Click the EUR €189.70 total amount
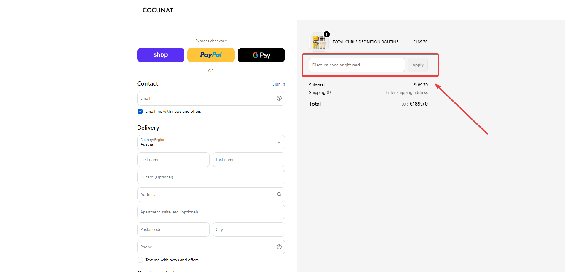The image size is (565, 272). tap(414, 104)
